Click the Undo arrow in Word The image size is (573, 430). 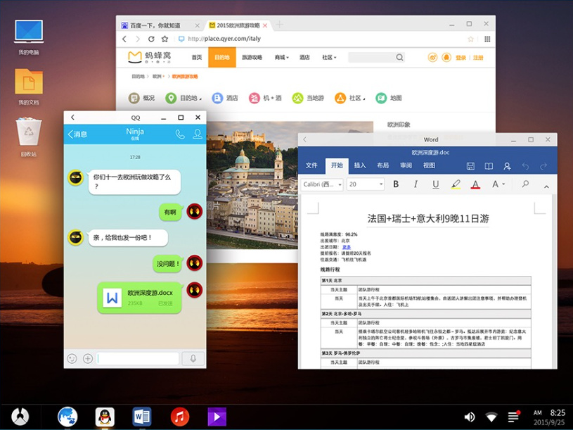(525, 166)
